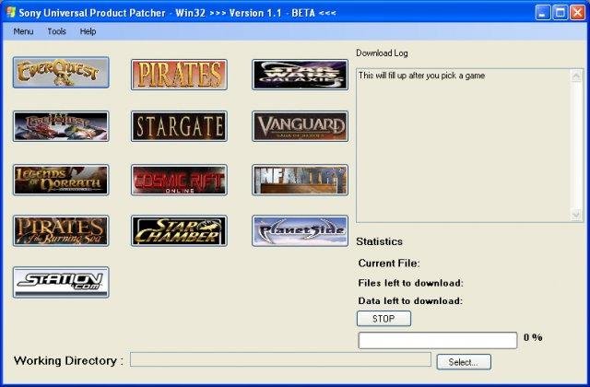Click the '0 %' progress value
This screenshot has width=590, height=387.
coord(533,337)
